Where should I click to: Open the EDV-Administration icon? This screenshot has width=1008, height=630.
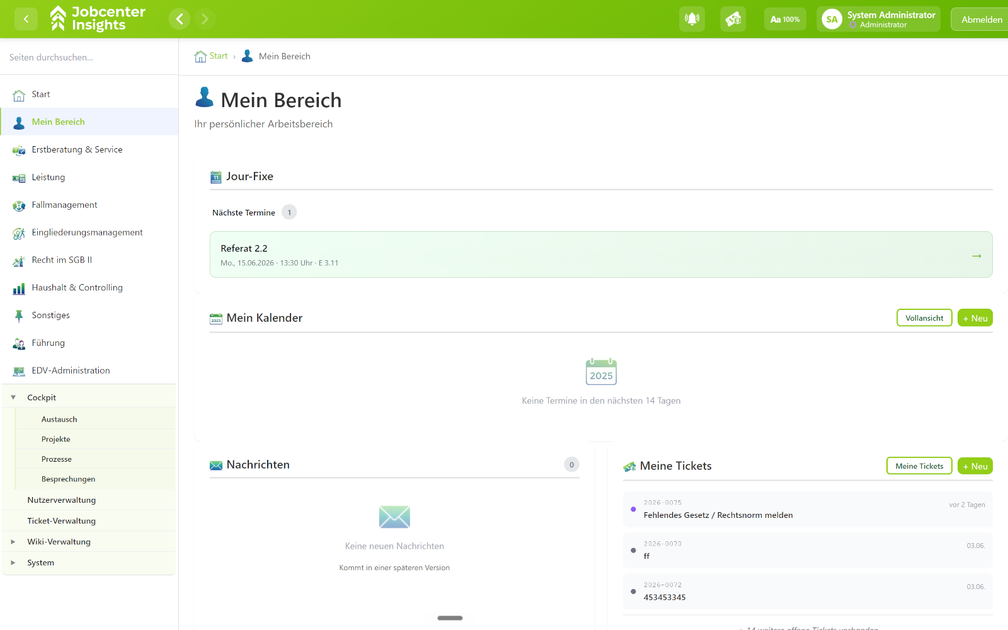click(19, 371)
